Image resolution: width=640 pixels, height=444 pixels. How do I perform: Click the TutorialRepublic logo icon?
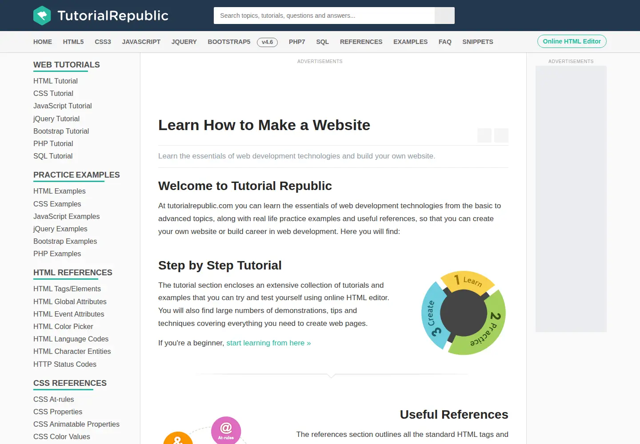click(42, 16)
